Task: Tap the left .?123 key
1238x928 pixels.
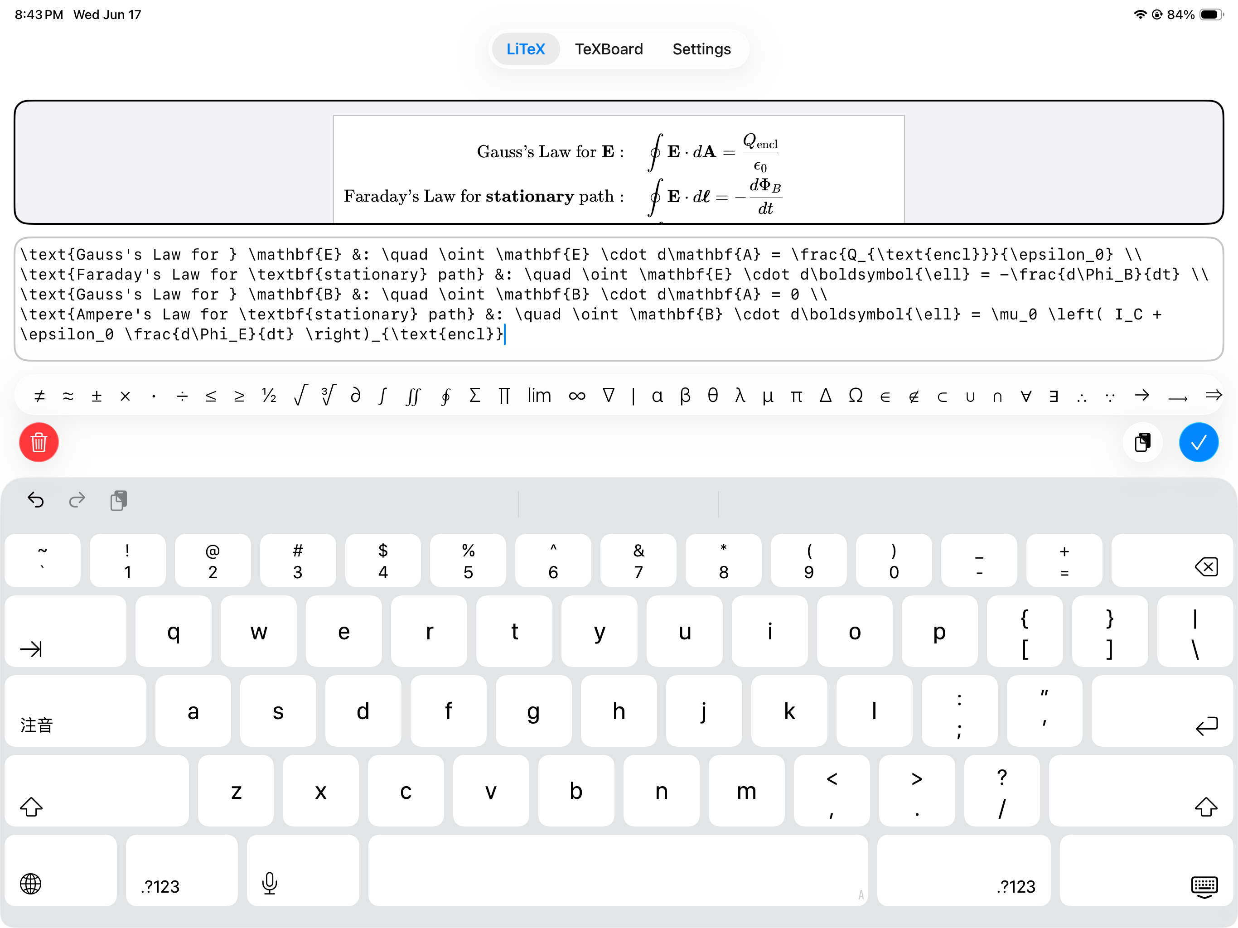Action: [182, 871]
